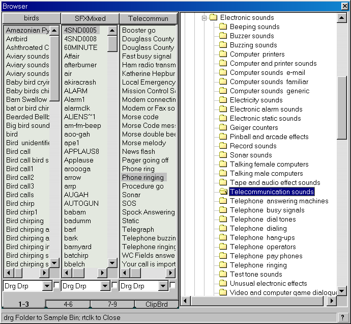Toggle checkbox below the SFXMixed column
This screenshot has width=351, height=324.
(114, 286)
